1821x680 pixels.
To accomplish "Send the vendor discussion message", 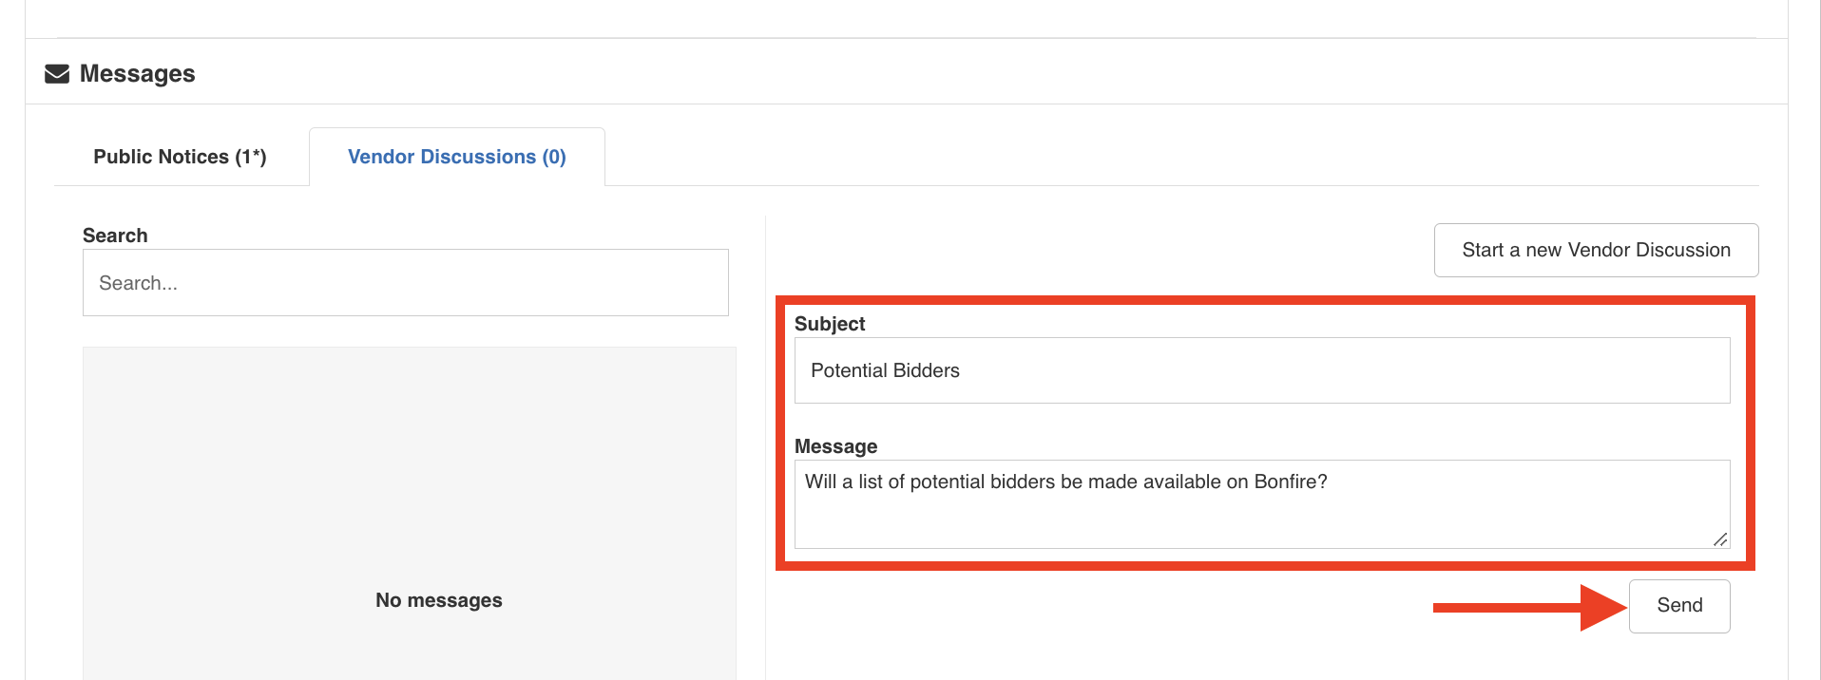I will click(x=1679, y=606).
